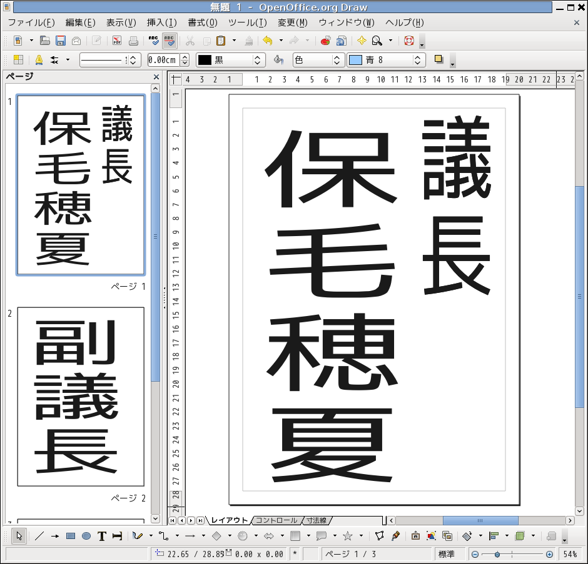Viewport: 588px width, 564px height.
Task: Click the Save document icon
Action: (x=61, y=41)
